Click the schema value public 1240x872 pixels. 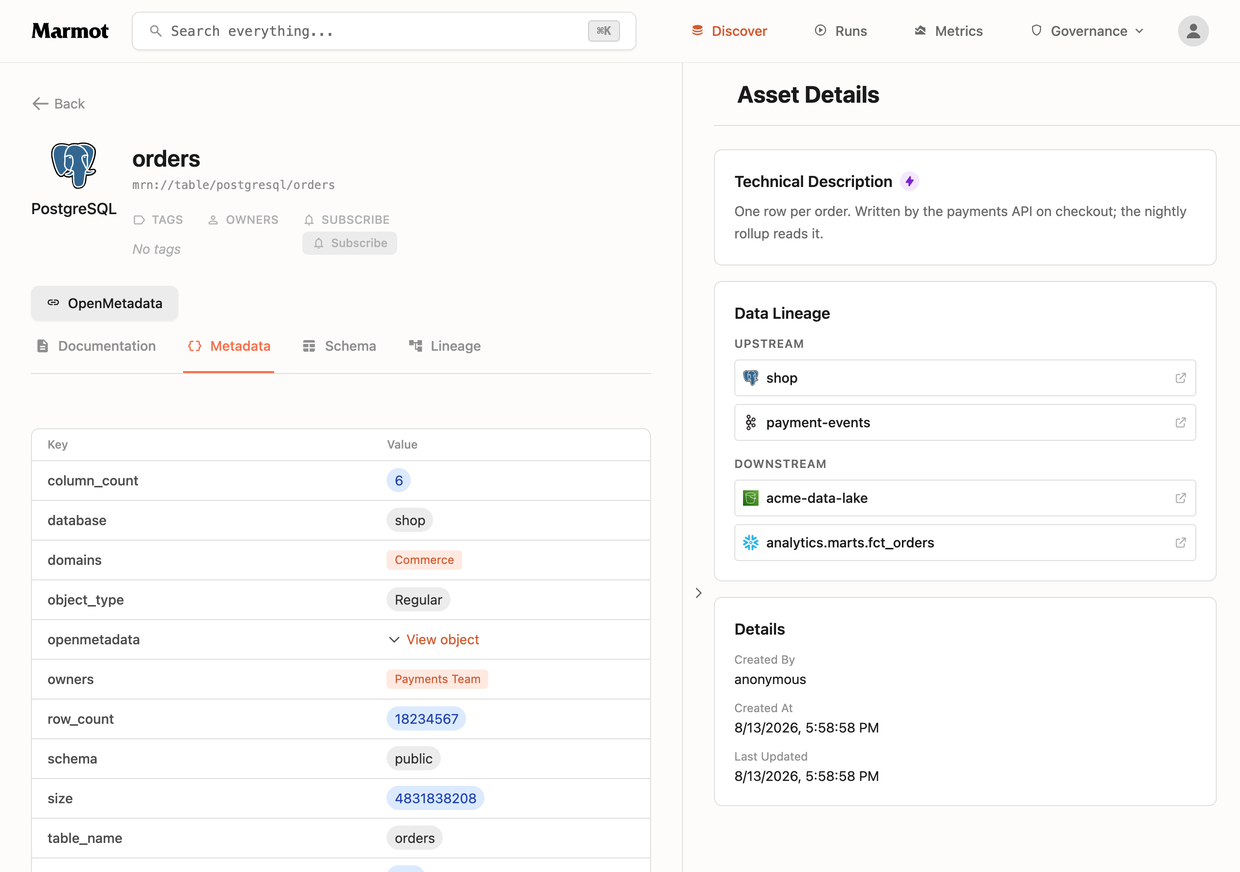coord(413,759)
